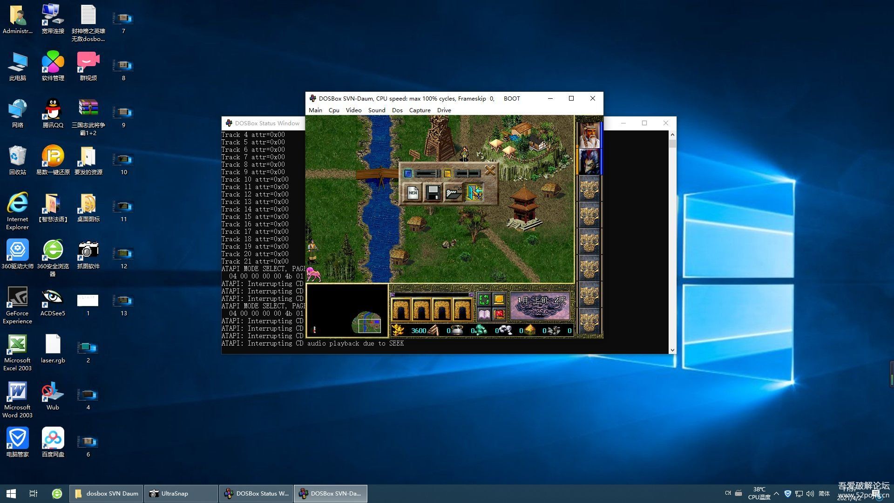Click the NEW game icon
The image size is (894, 503).
(413, 192)
